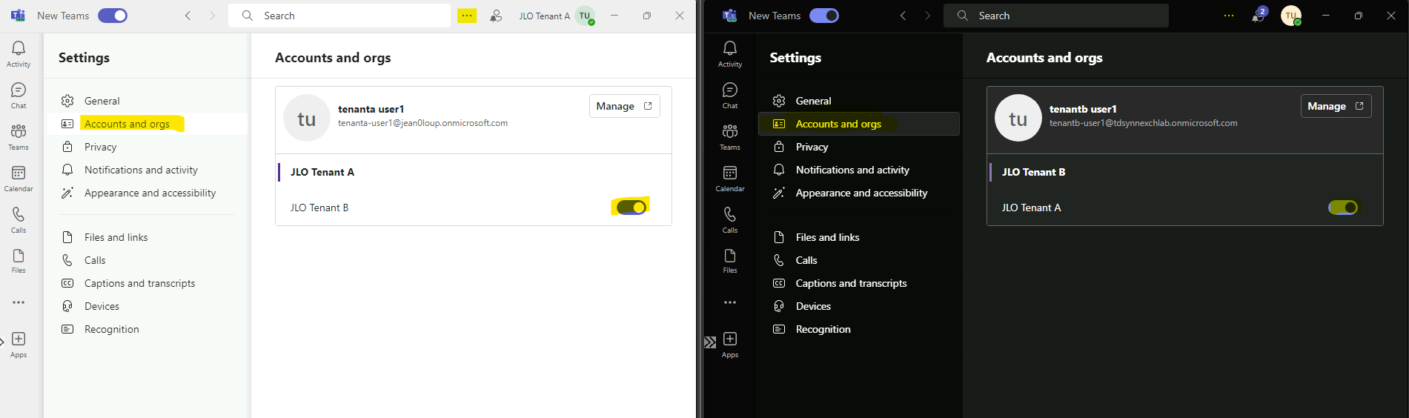
Task: Click tenantb-user1 email address text
Action: (1144, 123)
